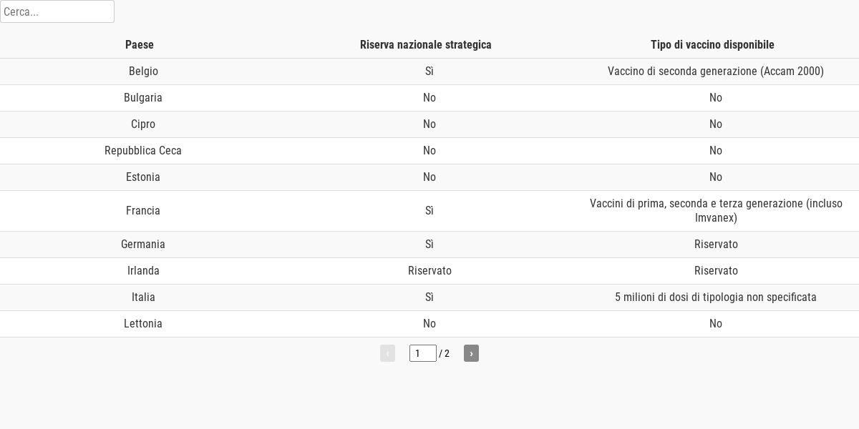859x429 pixels.
Task: Go to next table page arrow
Action: (x=471, y=353)
